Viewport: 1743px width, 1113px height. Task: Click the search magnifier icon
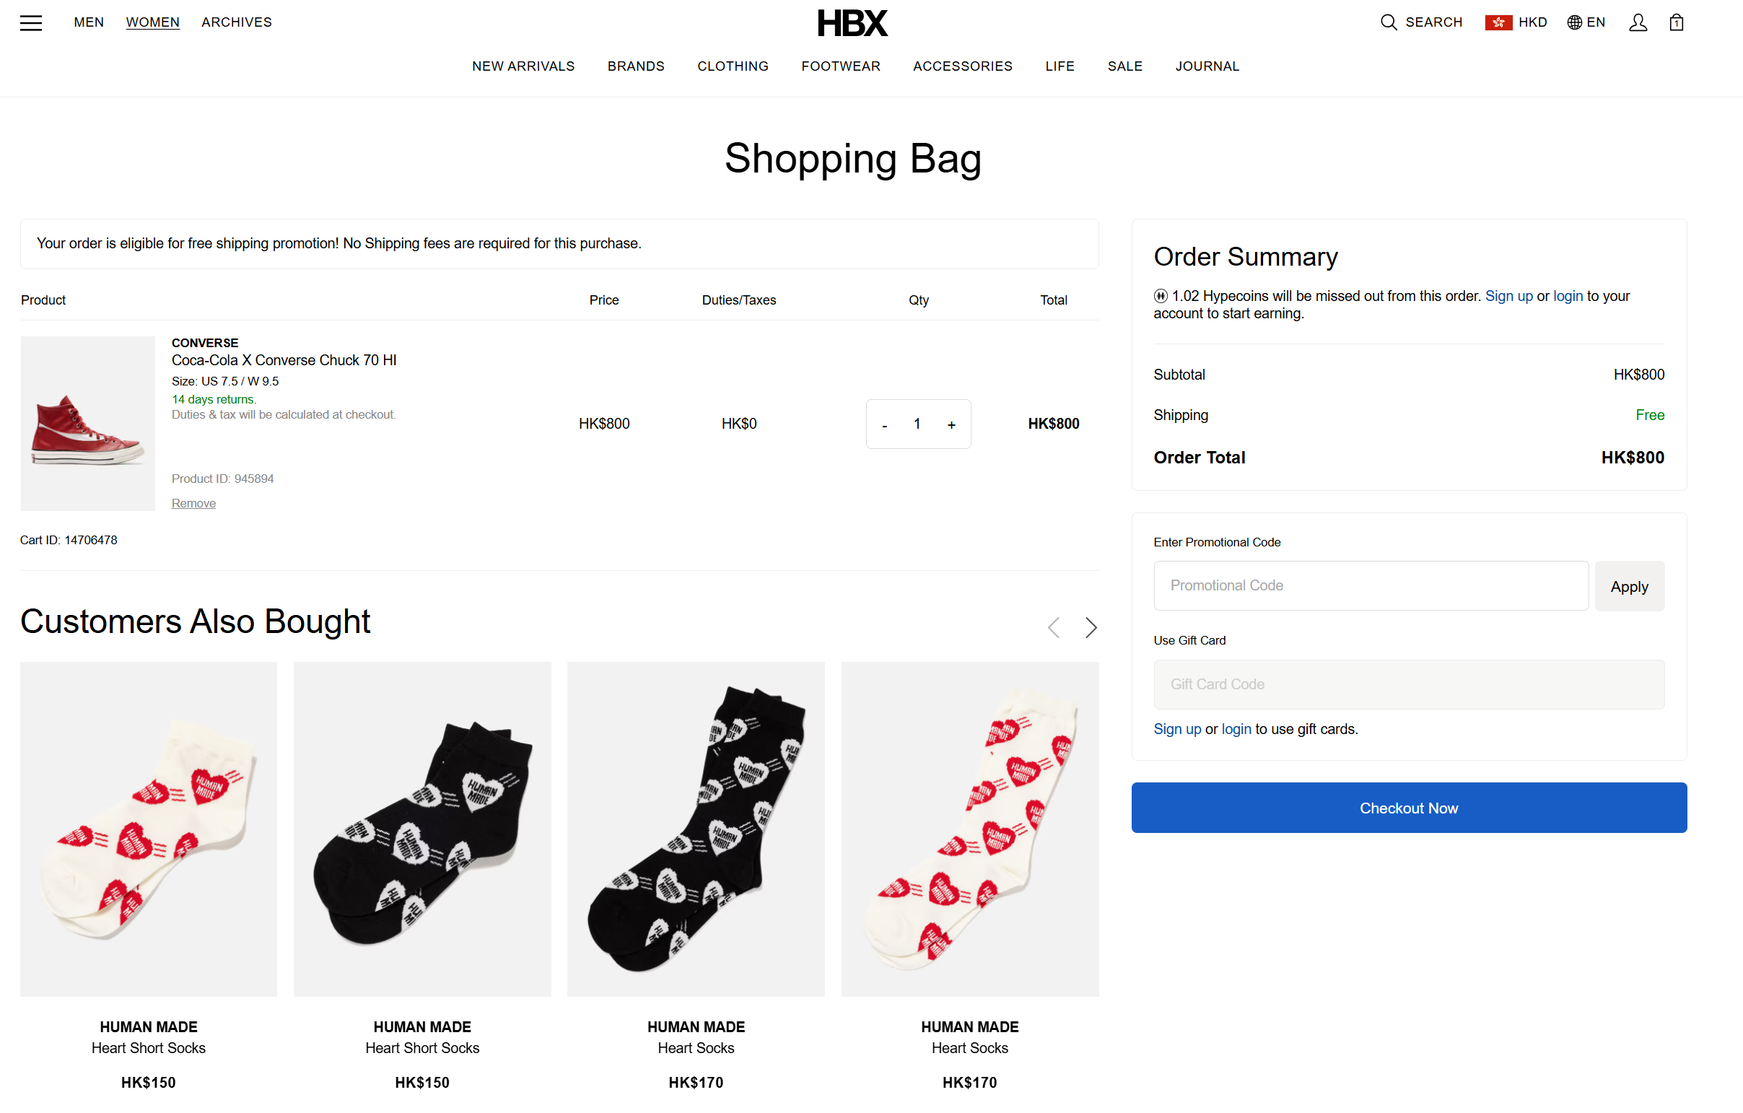coord(1388,22)
